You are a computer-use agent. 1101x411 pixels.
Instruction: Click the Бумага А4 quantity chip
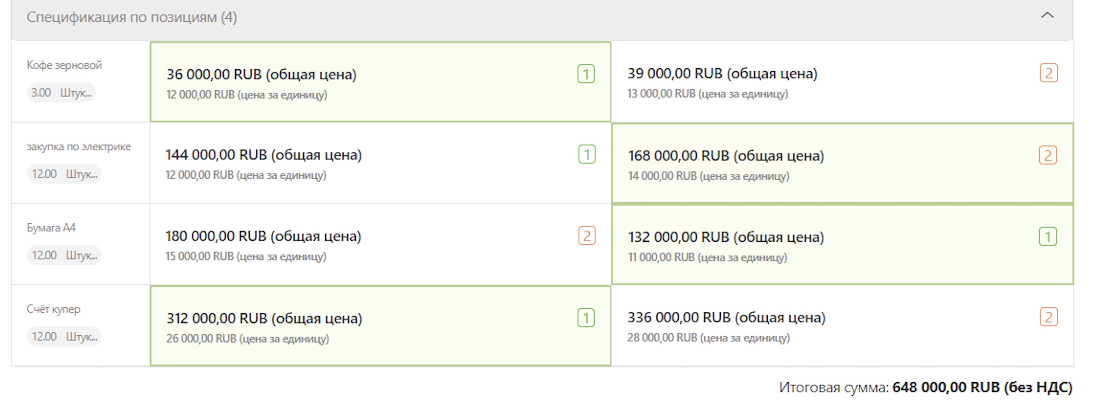(x=64, y=255)
